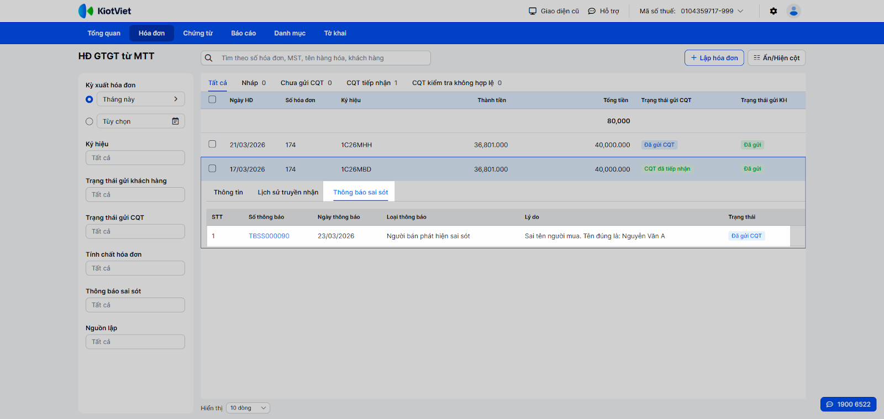Toggle the select-all invoices checkbox
The width and height of the screenshot is (884, 419).
[212, 100]
